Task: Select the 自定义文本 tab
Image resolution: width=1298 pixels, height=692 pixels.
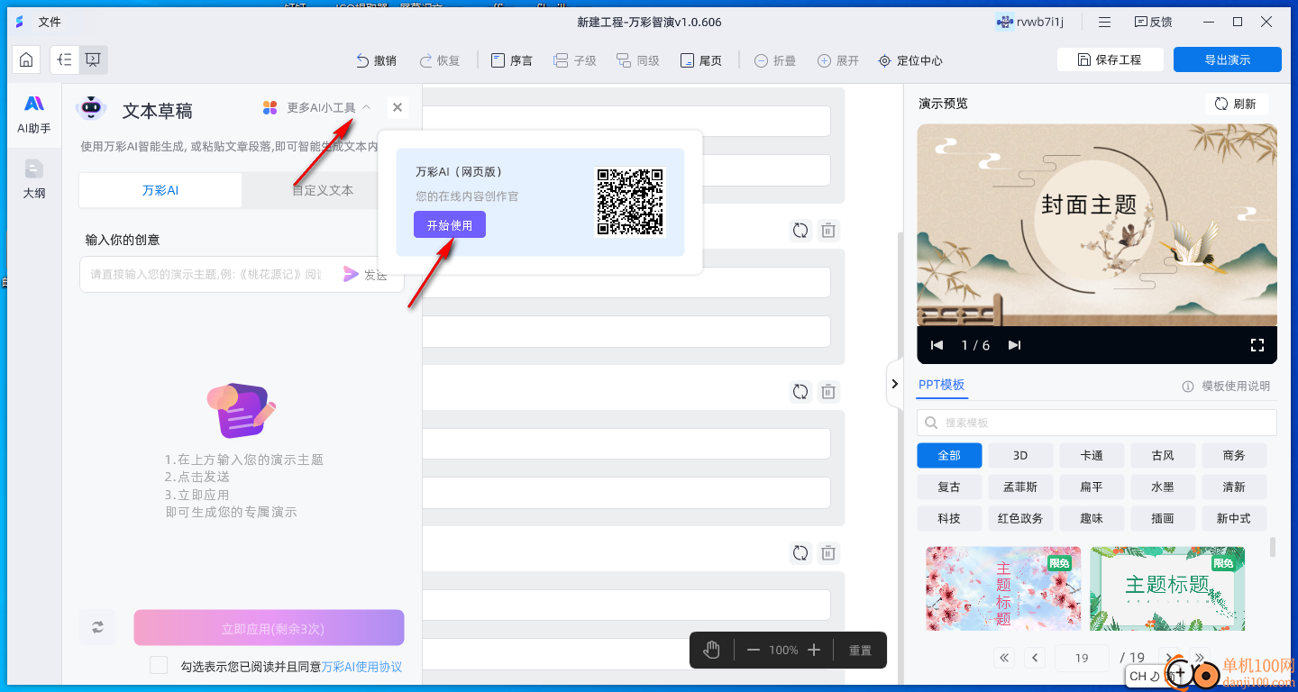Action: [323, 190]
